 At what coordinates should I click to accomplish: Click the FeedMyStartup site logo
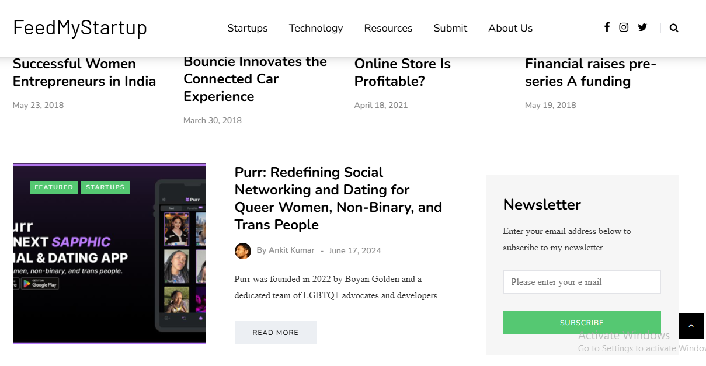[80, 28]
